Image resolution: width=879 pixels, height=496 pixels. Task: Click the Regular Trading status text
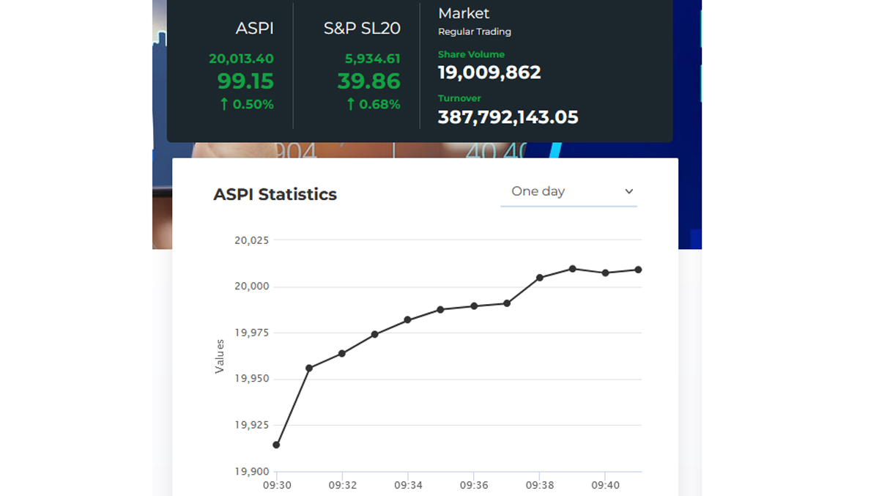point(475,32)
